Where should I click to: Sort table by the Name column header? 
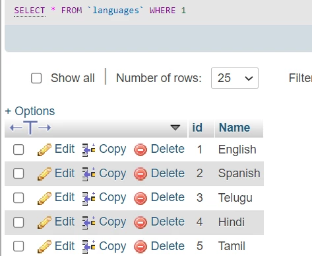tap(234, 128)
